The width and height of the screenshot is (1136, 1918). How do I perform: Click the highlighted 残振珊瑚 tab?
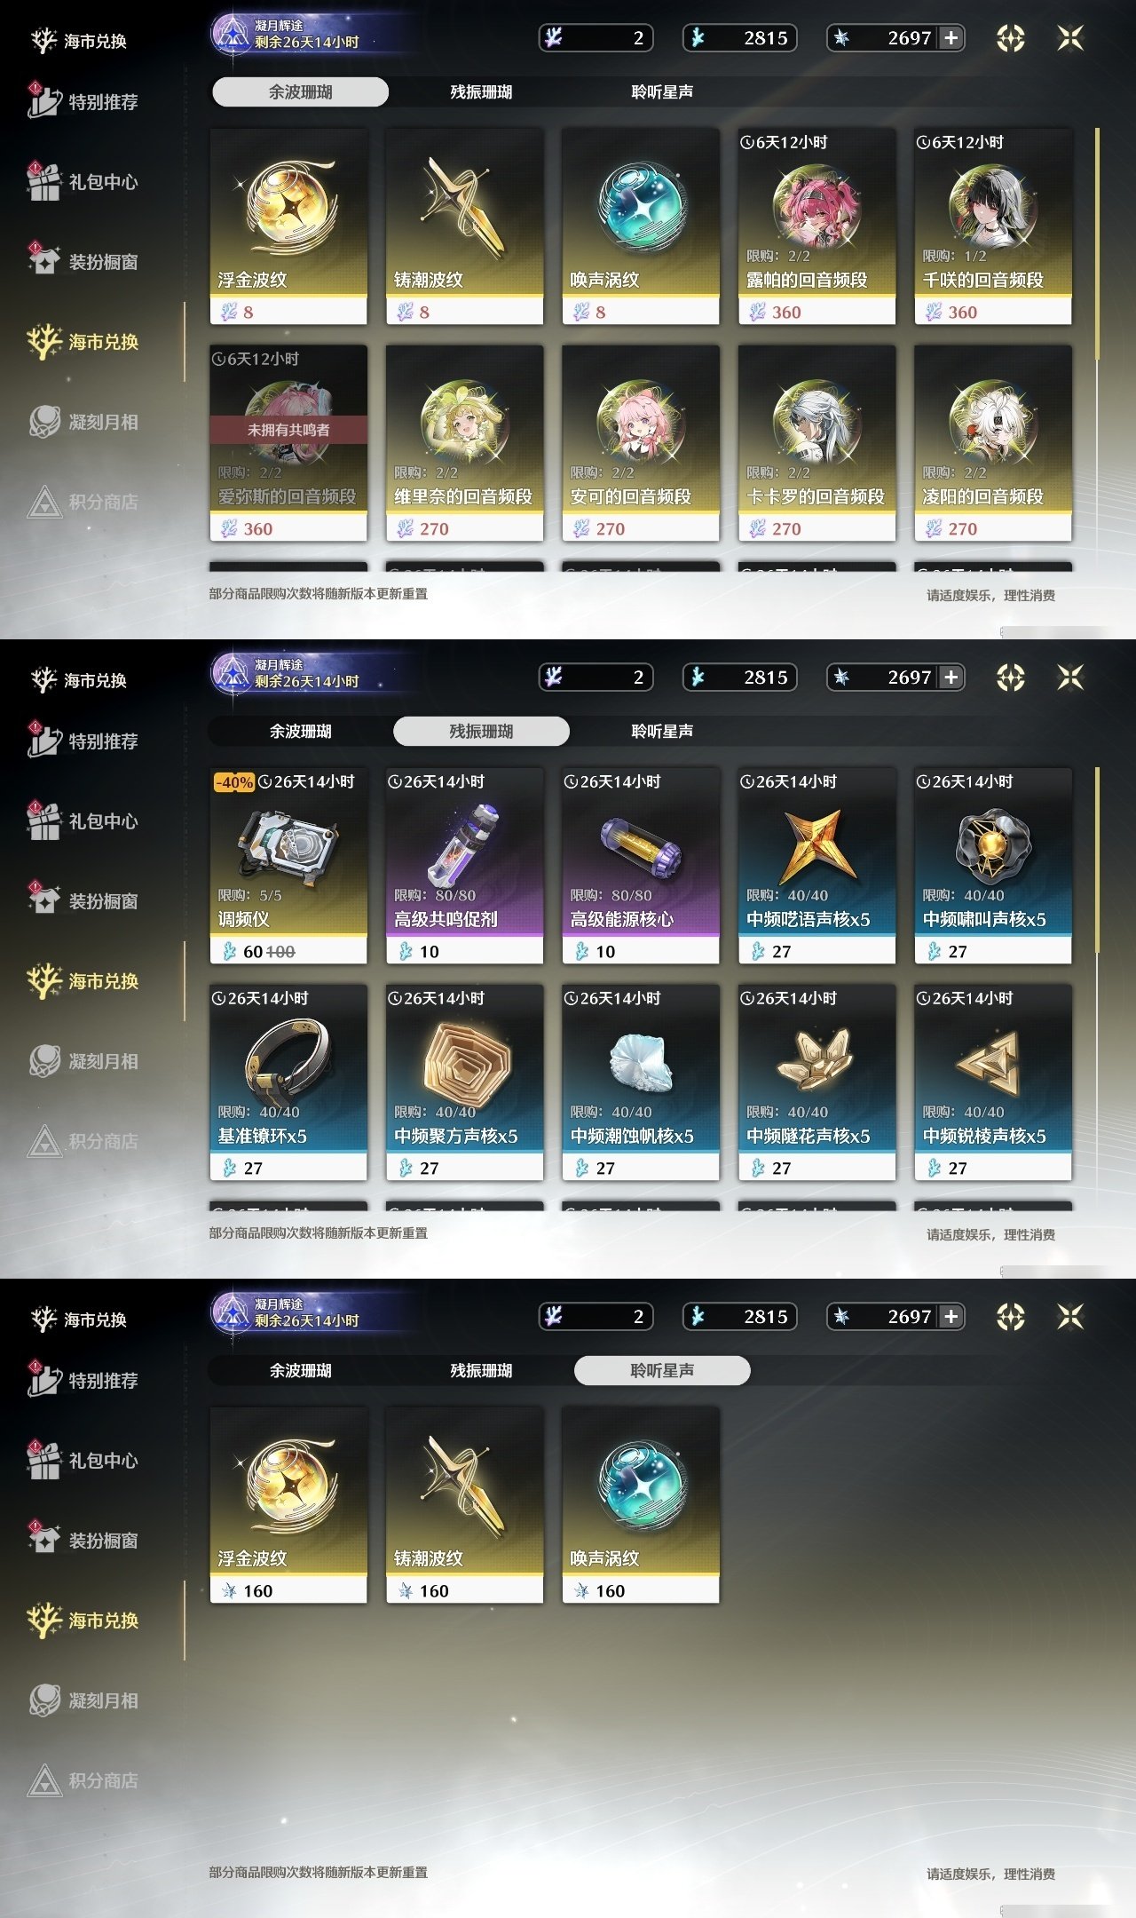click(x=481, y=731)
